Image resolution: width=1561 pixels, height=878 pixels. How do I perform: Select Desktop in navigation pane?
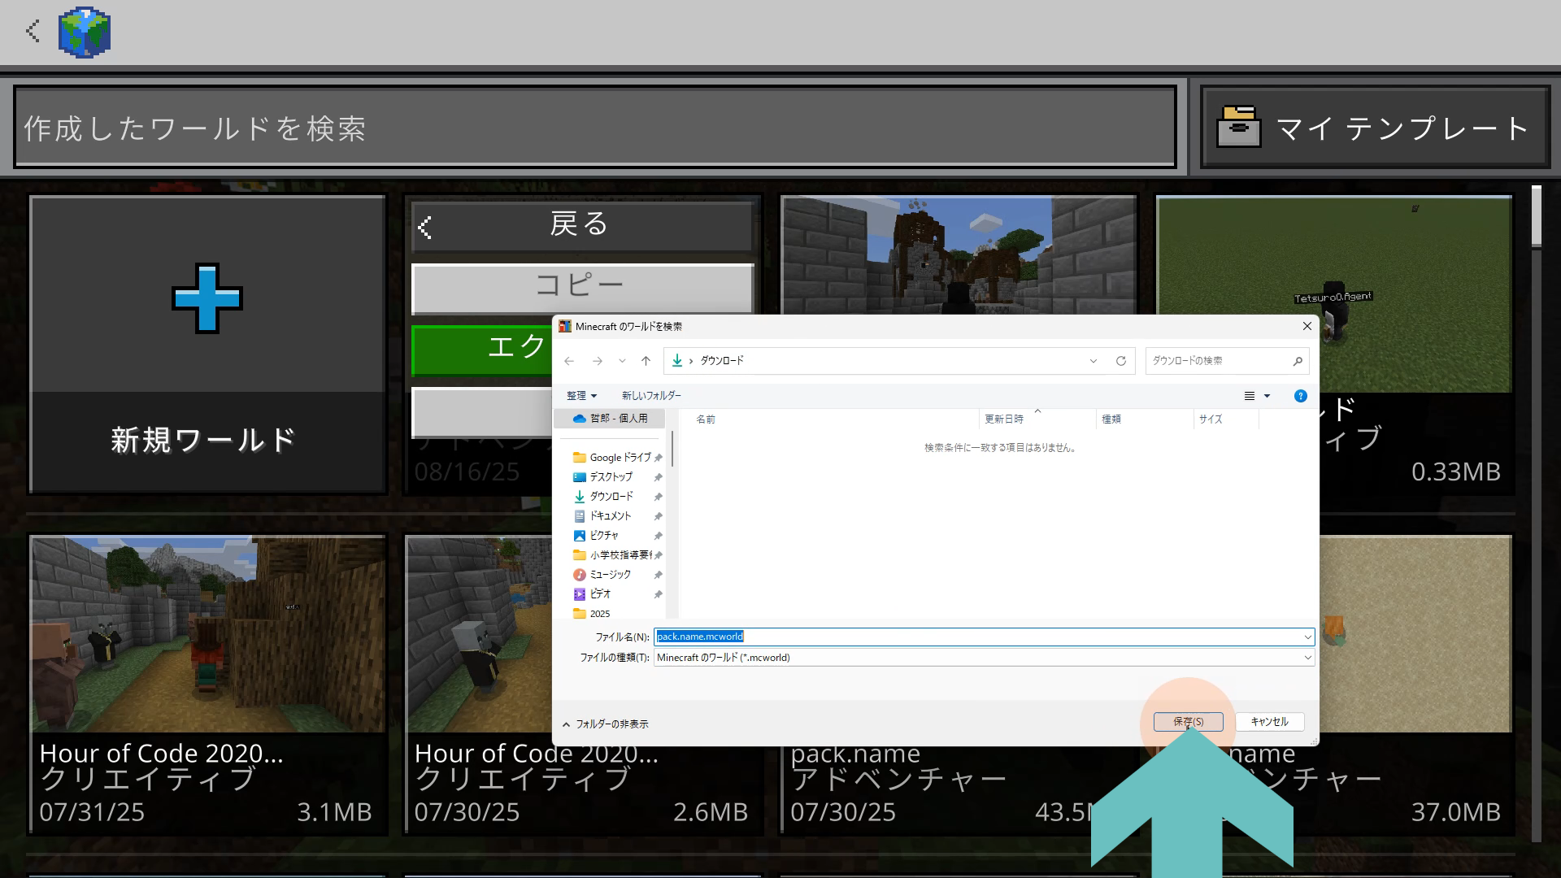tap(611, 477)
